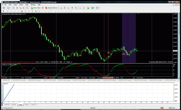Open the View menu
Screen dimensions: 181x110
(x=10, y=5)
